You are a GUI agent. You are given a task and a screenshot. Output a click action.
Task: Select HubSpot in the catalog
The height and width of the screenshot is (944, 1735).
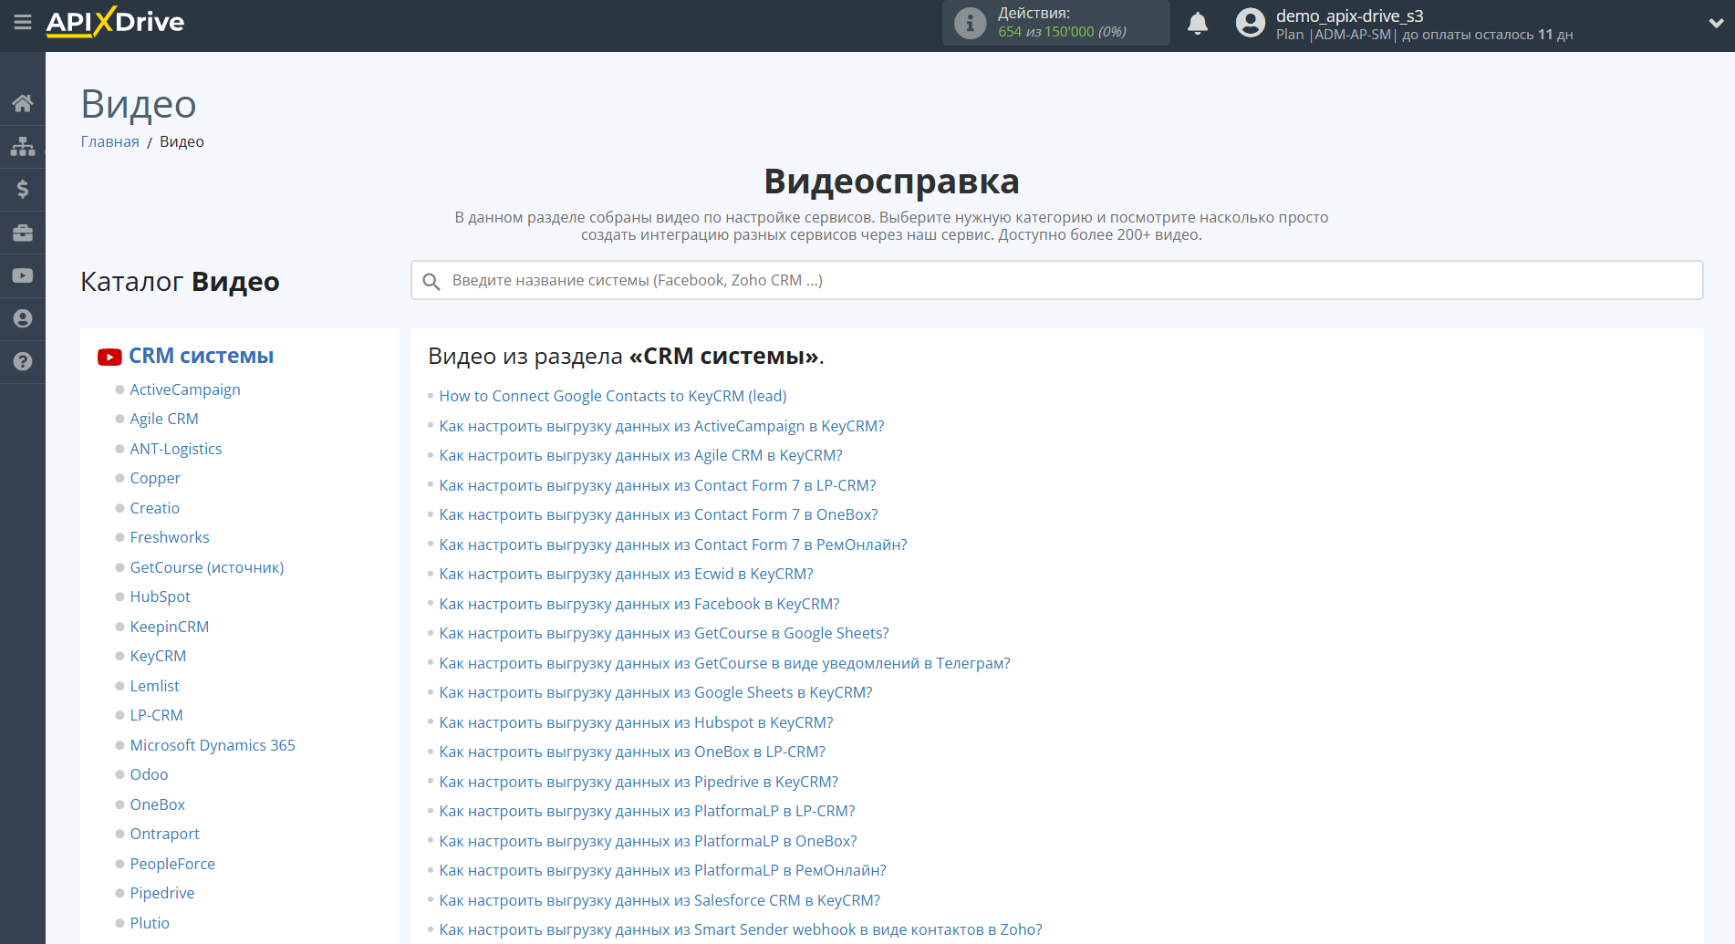[x=160, y=596]
